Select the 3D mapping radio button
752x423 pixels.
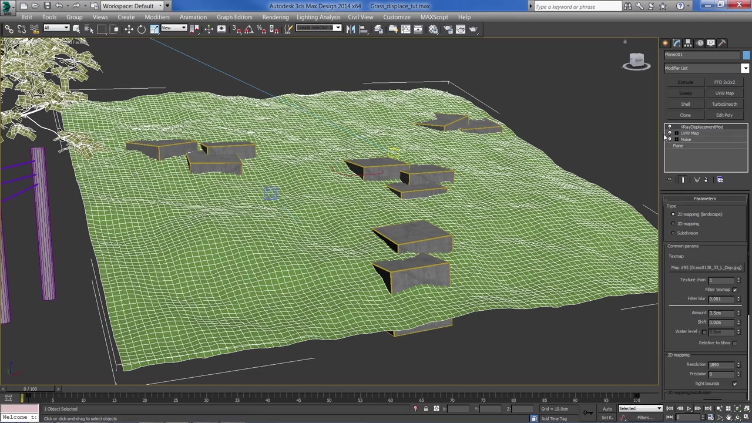pos(673,224)
